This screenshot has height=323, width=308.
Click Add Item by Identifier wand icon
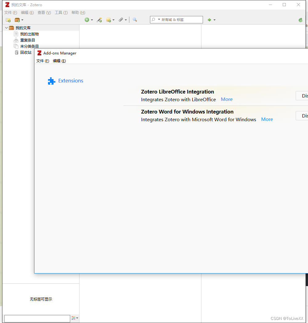click(x=99, y=20)
